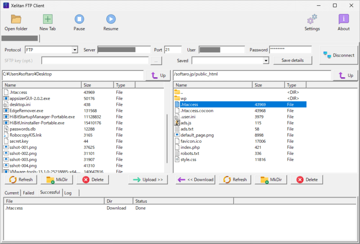Switch to Log tab
This screenshot has width=360, height=244.
(71, 193)
